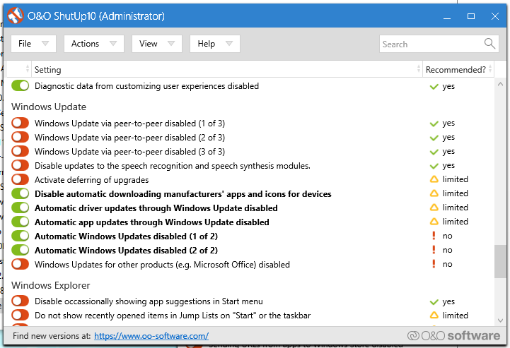Toggle Windows Updates for other products disabled

(x=21, y=264)
